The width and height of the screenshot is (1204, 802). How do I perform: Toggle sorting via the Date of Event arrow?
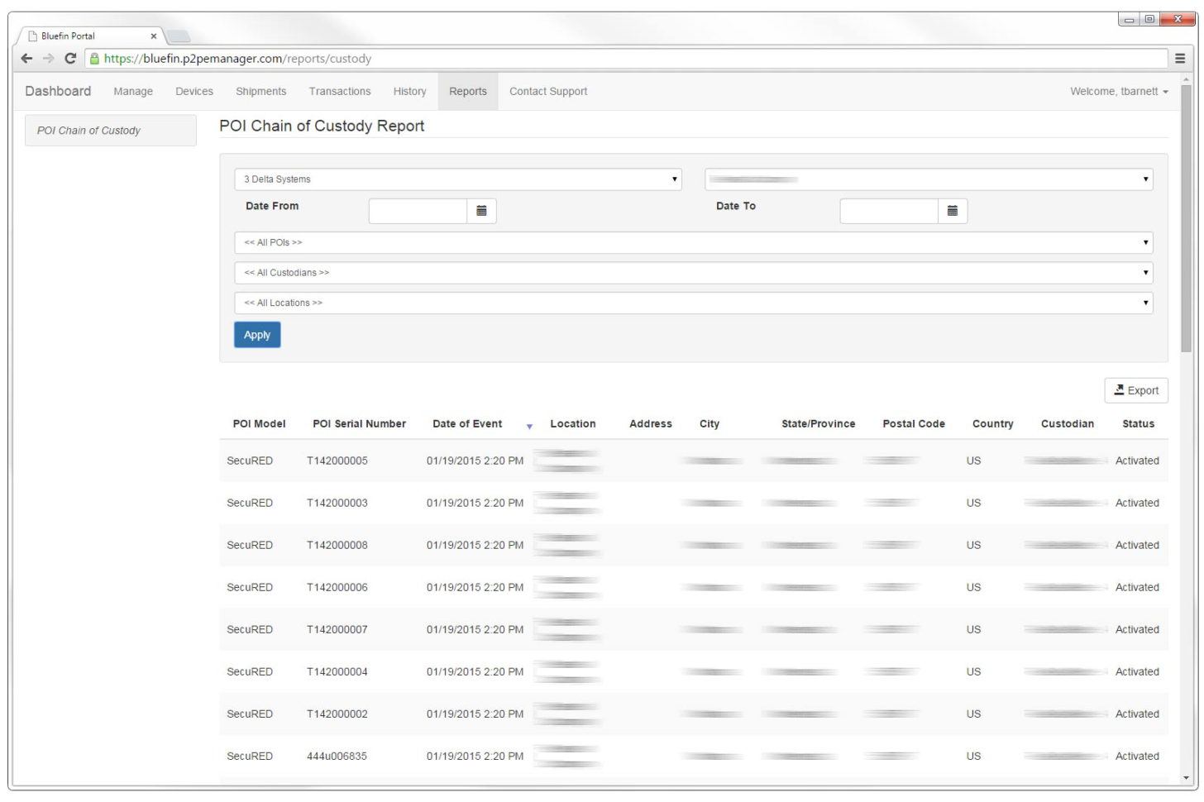(x=529, y=426)
